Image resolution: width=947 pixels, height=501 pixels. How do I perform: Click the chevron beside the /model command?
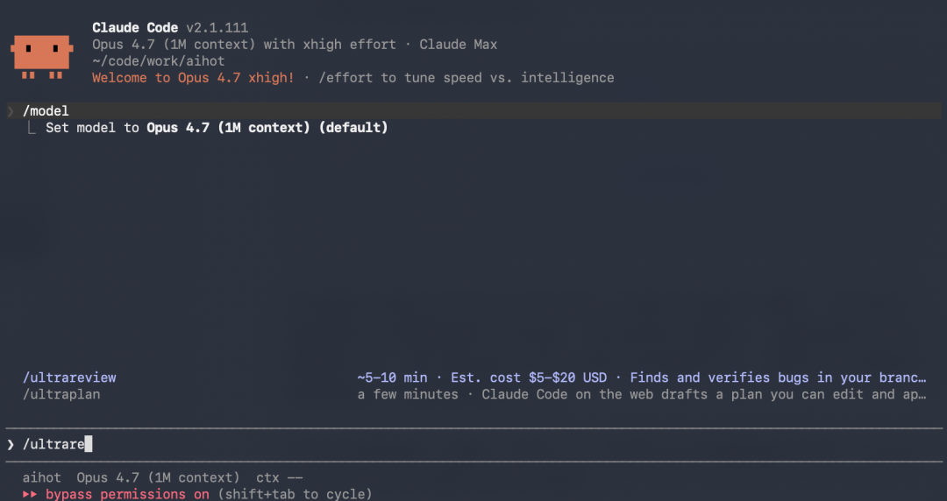click(x=11, y=111)
